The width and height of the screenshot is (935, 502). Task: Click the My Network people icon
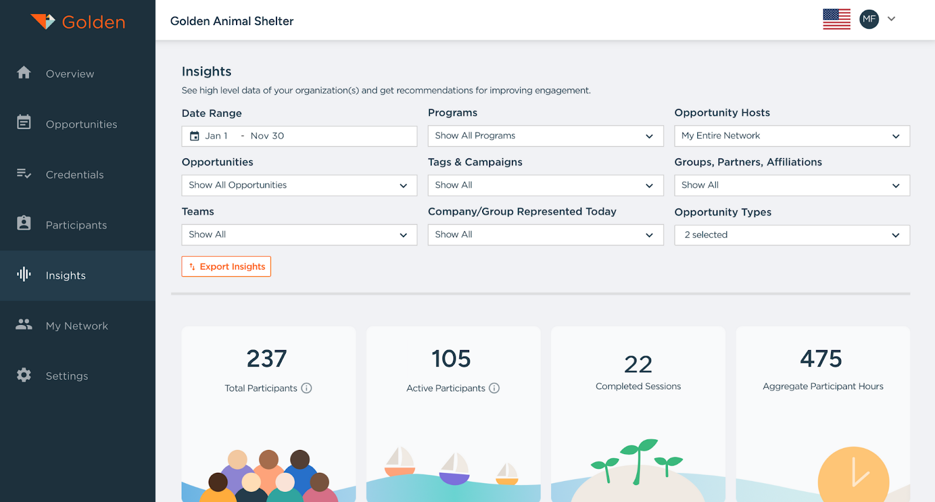click(24, 324)
